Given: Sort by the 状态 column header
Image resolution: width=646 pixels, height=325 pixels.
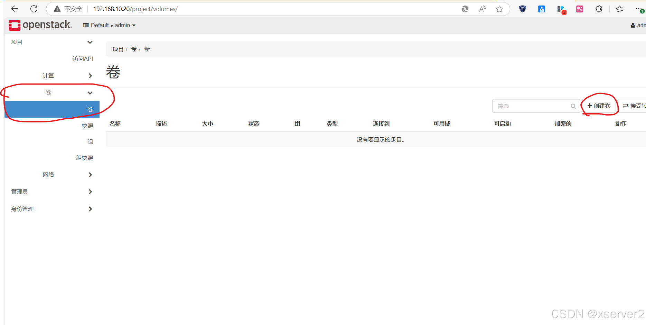Looking at the screenshot, I should pyautogui.click(x=254, y=124).
